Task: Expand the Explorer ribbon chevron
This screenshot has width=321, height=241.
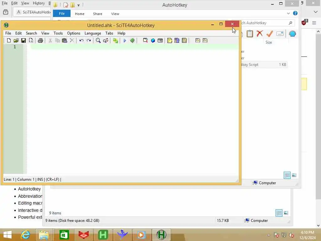Action: coord(288,13)
